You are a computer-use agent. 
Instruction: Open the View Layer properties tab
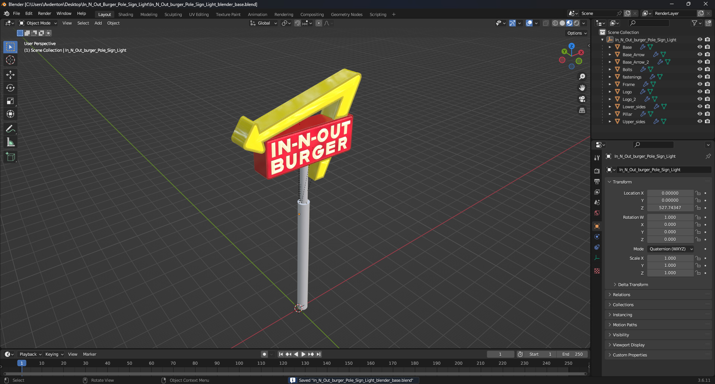tap(597, 192)
